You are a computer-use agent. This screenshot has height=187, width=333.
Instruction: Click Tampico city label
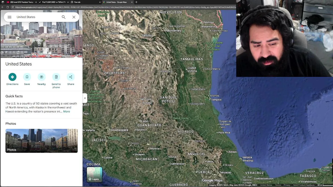tap(216, 100)
